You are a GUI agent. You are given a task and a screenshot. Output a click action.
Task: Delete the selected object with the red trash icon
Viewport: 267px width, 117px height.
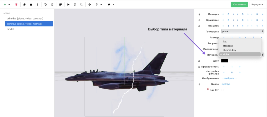[16, 5]
